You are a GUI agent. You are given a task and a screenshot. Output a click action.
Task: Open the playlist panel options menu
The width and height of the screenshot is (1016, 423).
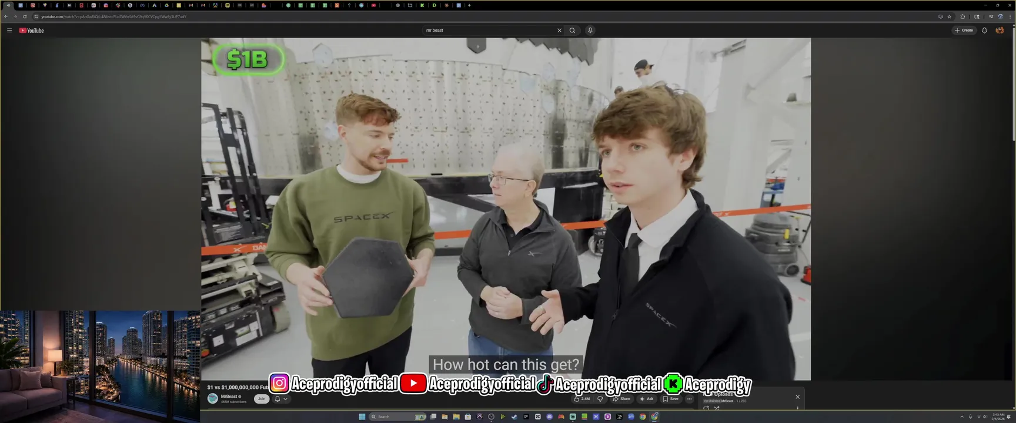(x=797, y=408)
